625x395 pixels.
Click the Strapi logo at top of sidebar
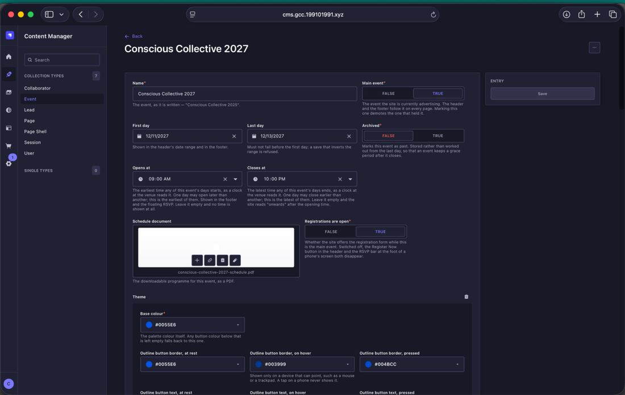click(10, 35)
